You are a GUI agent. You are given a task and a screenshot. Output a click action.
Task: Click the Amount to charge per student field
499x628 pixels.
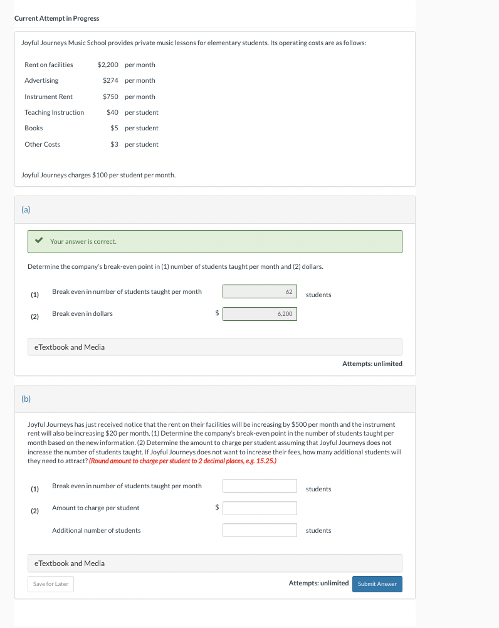[x=260, y=508]
